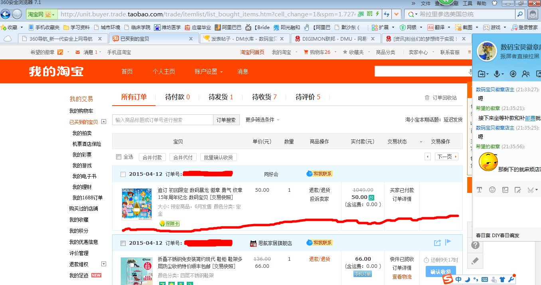Open the 账户设置 dropdown menu
The image size is (541, 285).
[x=208, y=71]
